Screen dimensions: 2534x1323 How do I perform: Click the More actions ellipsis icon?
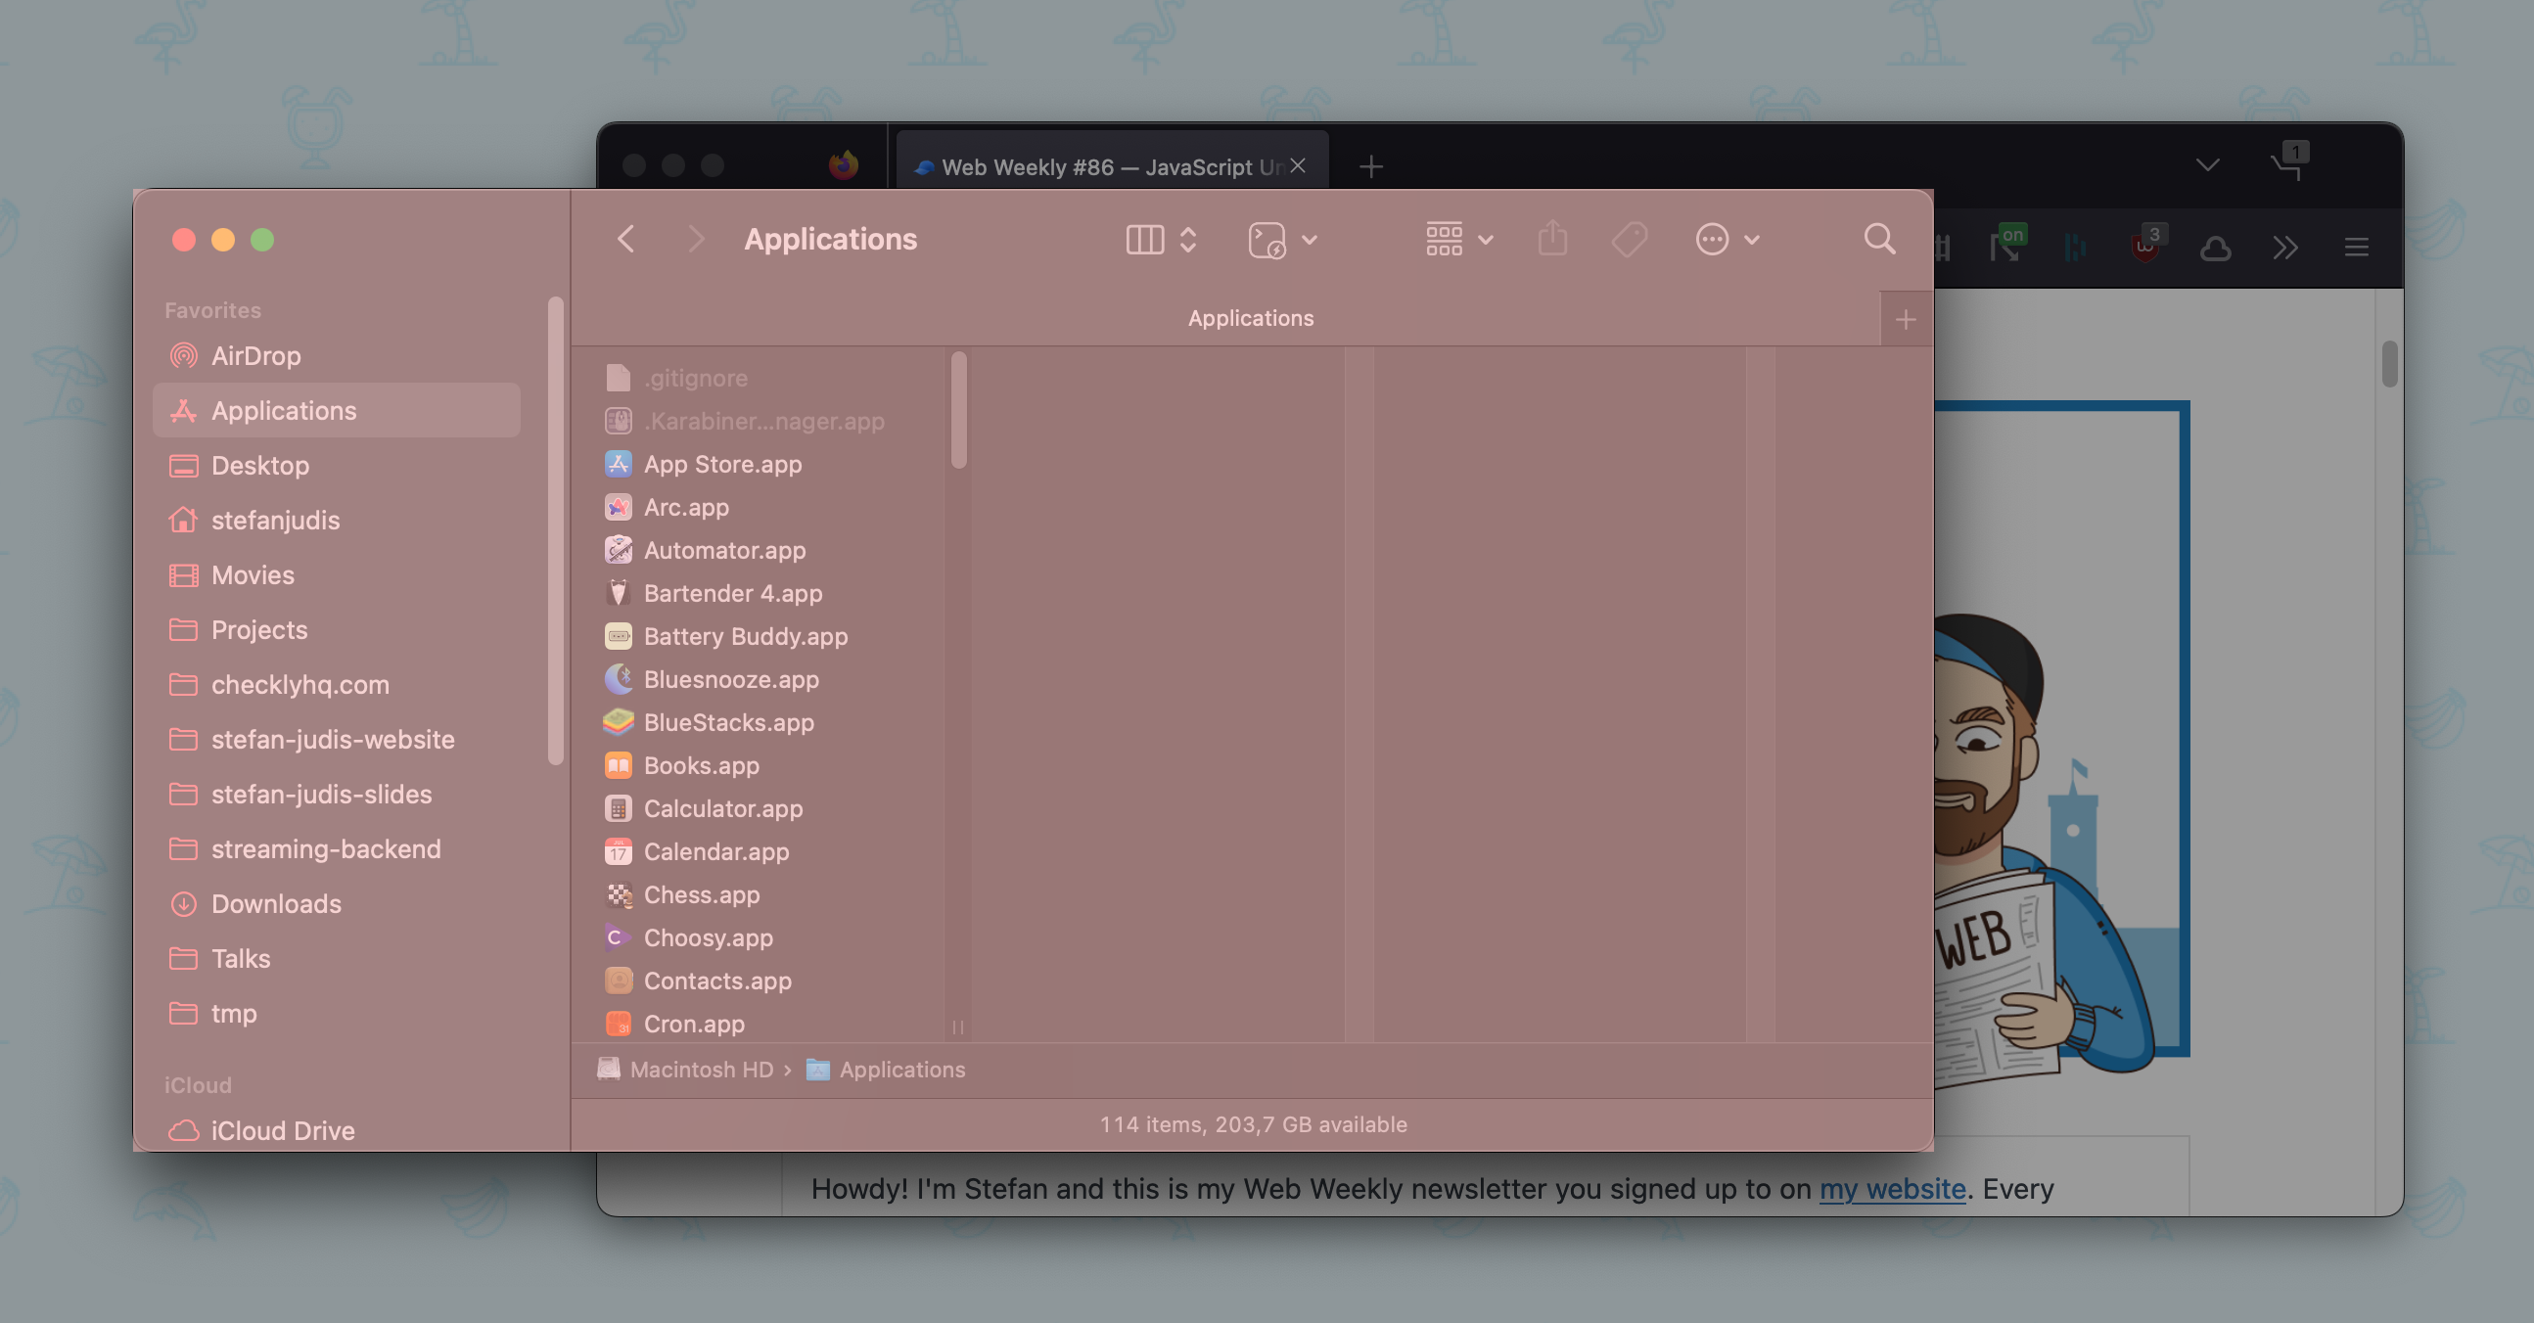coord(1712,239)
